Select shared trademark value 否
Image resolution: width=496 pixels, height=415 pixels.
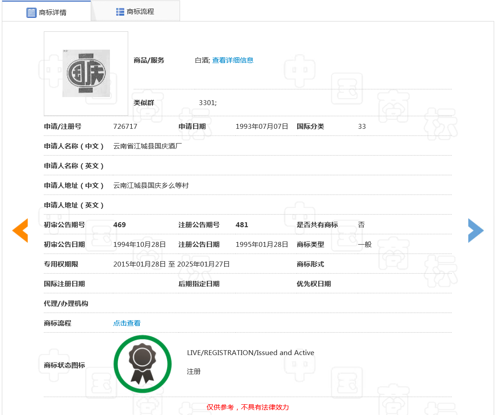[x=361, y=225]
